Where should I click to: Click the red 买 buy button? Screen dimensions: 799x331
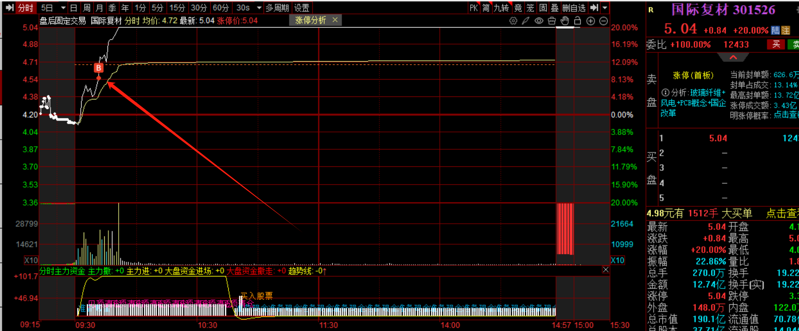(x=775, y=45)
